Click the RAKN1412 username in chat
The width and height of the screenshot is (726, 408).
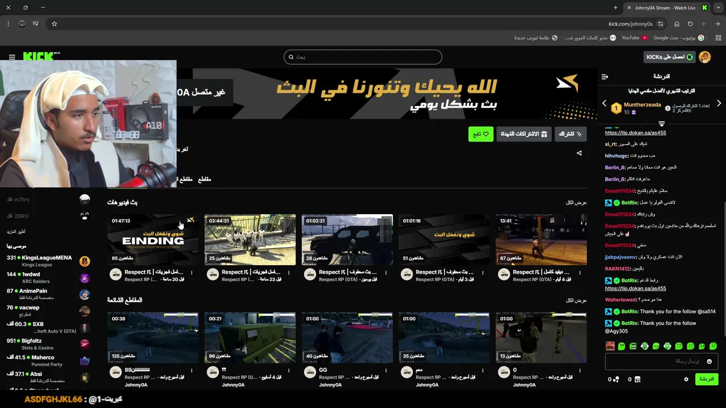coord(617,269)
